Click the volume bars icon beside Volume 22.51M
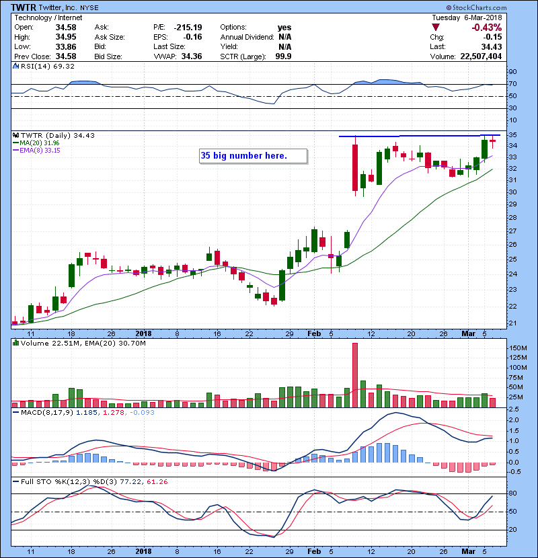538x558 pixels. (x=15, y=343)
